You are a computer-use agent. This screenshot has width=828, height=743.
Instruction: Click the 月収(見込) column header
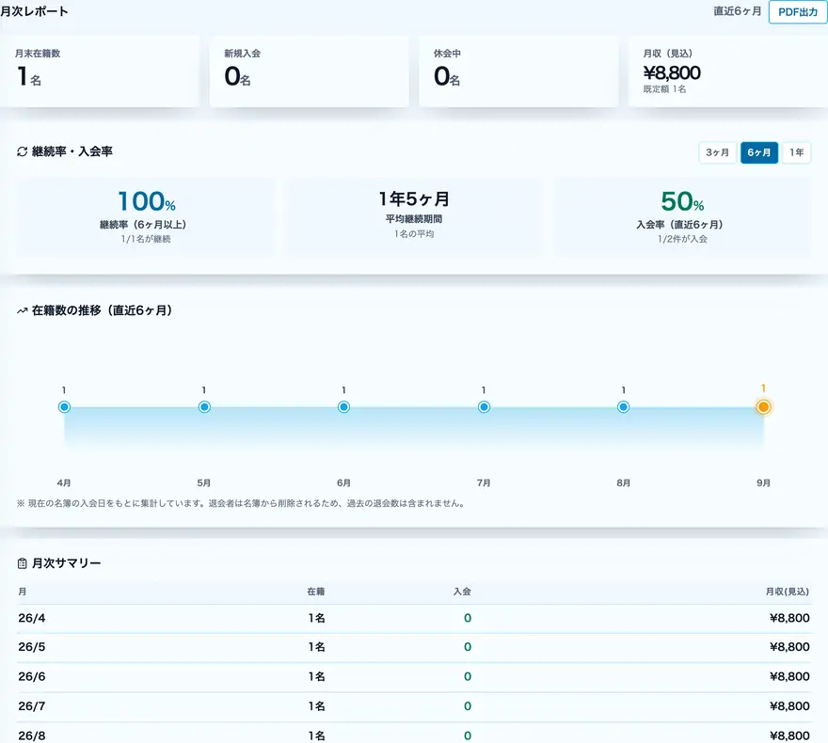tap(788, 593)
